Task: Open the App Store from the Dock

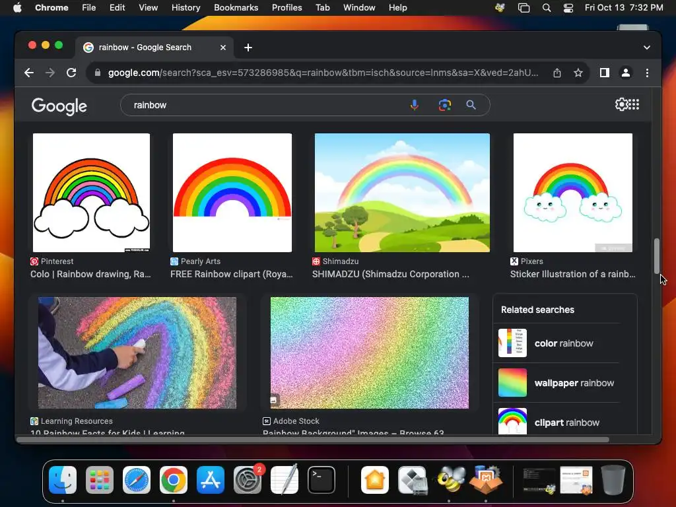Action: click(x=211, y=480)
